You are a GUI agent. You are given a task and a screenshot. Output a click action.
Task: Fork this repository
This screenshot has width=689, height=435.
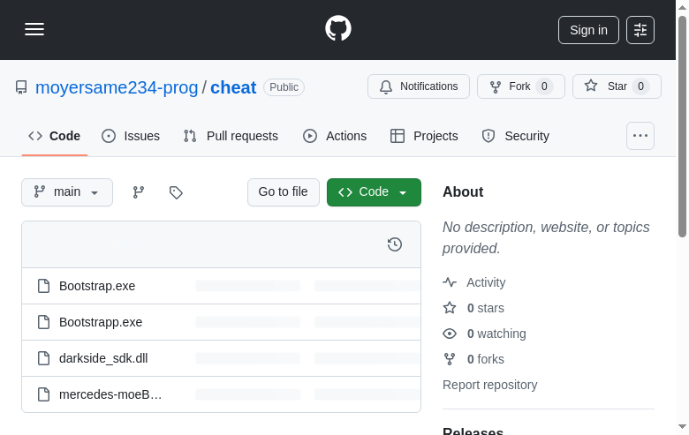(520, 86)
